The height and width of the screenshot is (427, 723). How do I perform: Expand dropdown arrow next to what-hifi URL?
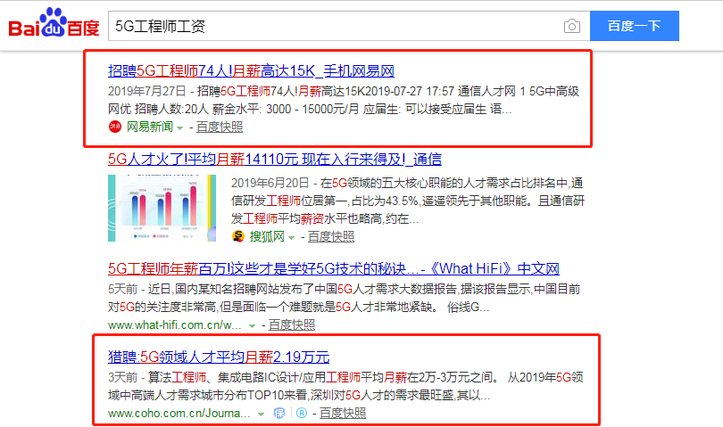pos(252,326)
